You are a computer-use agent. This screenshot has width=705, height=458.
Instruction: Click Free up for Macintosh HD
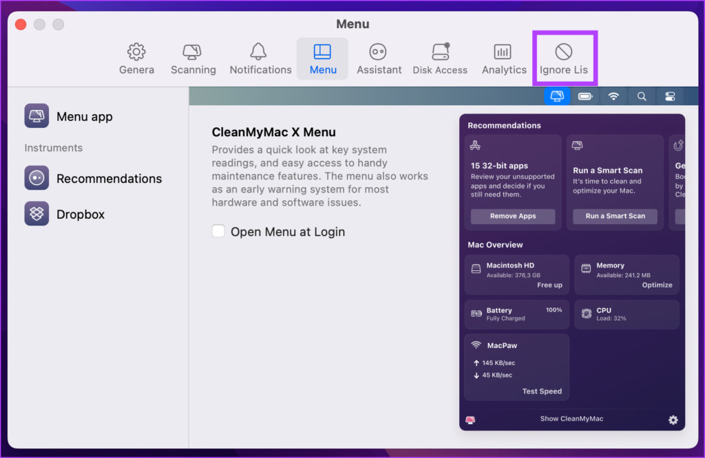pyautogui.click(x=549, y=285)
